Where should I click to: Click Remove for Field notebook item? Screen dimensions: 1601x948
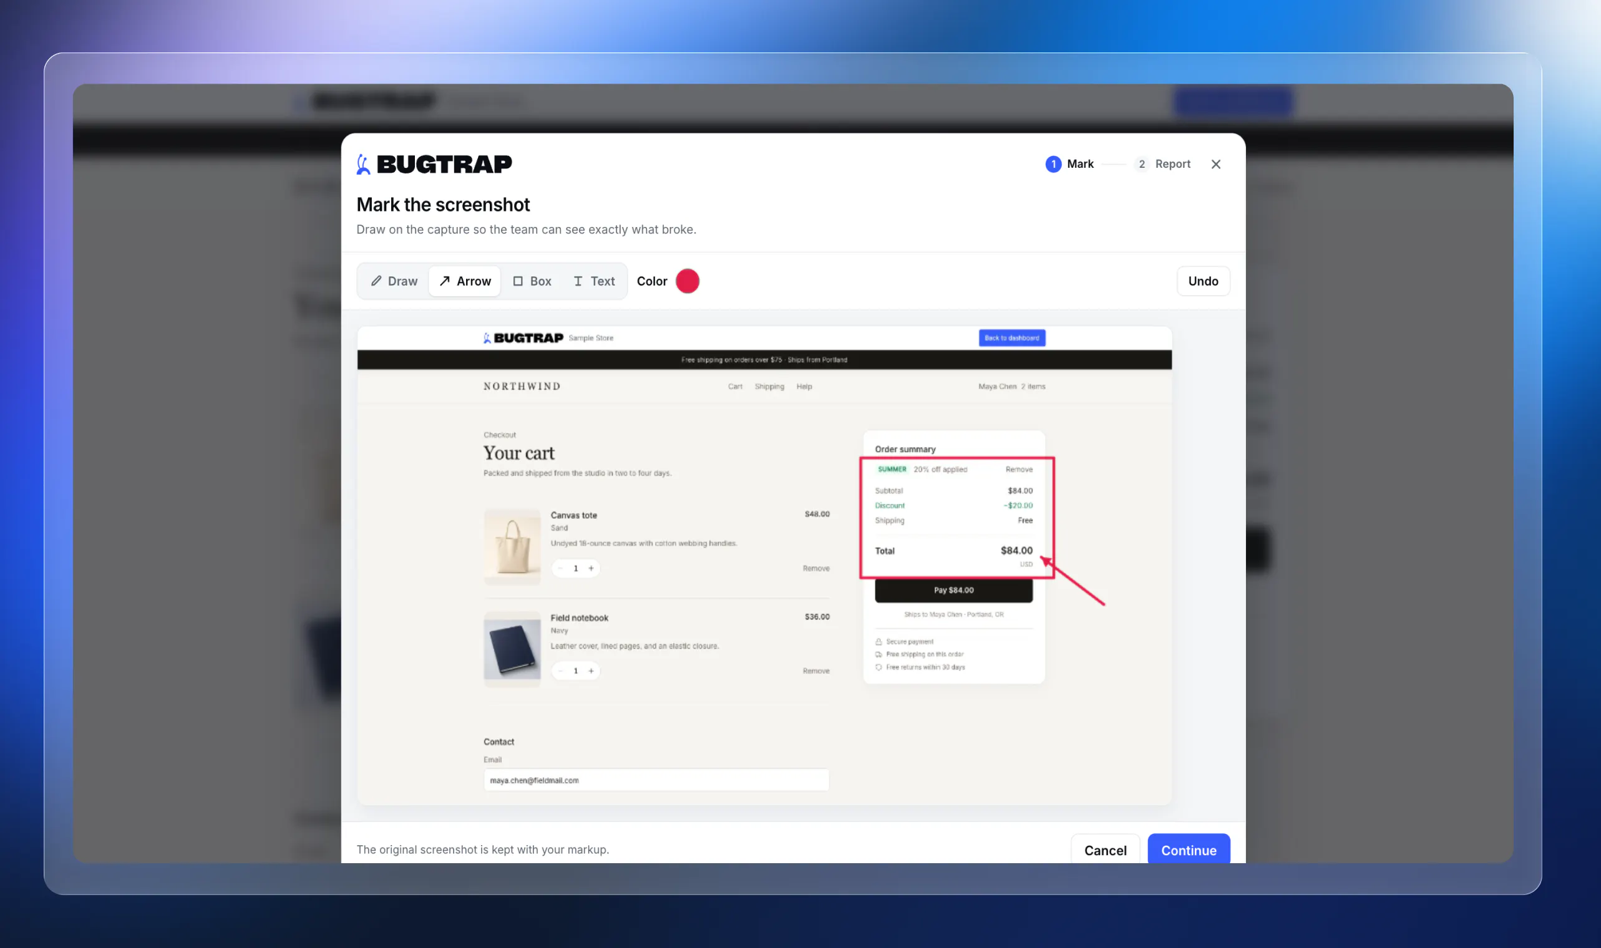816,670
